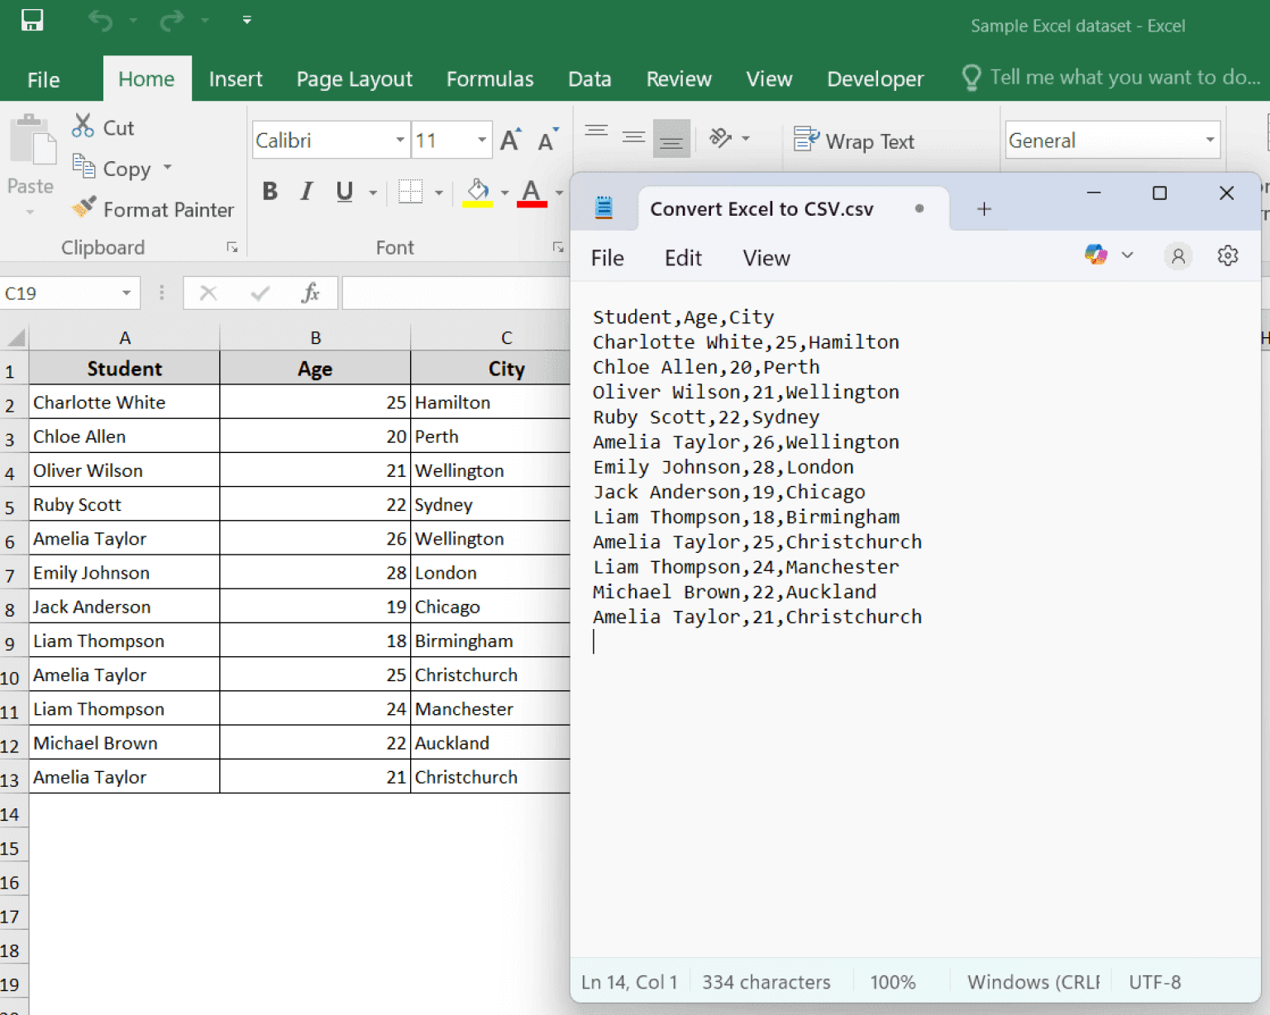Viewport: 1270px width, 1015px height.
Task: Expand the border style dropdown
Action: tap(438, 191)
